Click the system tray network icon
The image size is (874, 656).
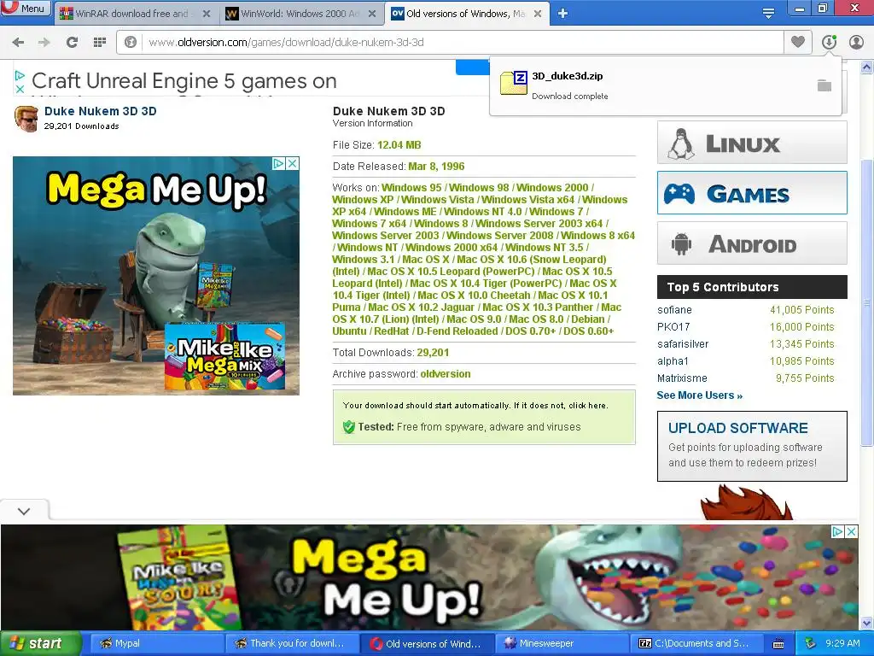pos(811,643)
